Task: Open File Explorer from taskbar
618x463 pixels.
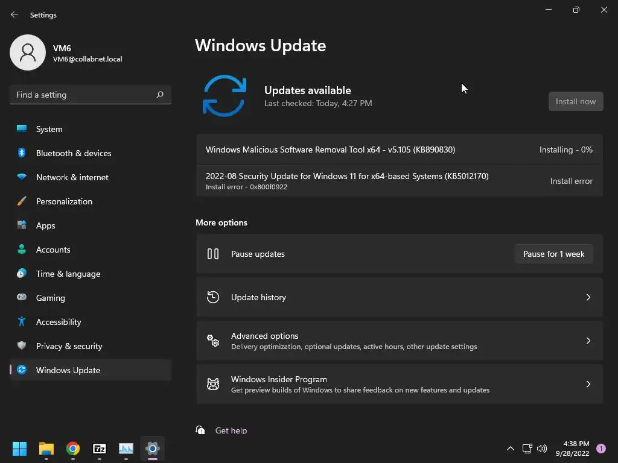Action: [46, 449]
